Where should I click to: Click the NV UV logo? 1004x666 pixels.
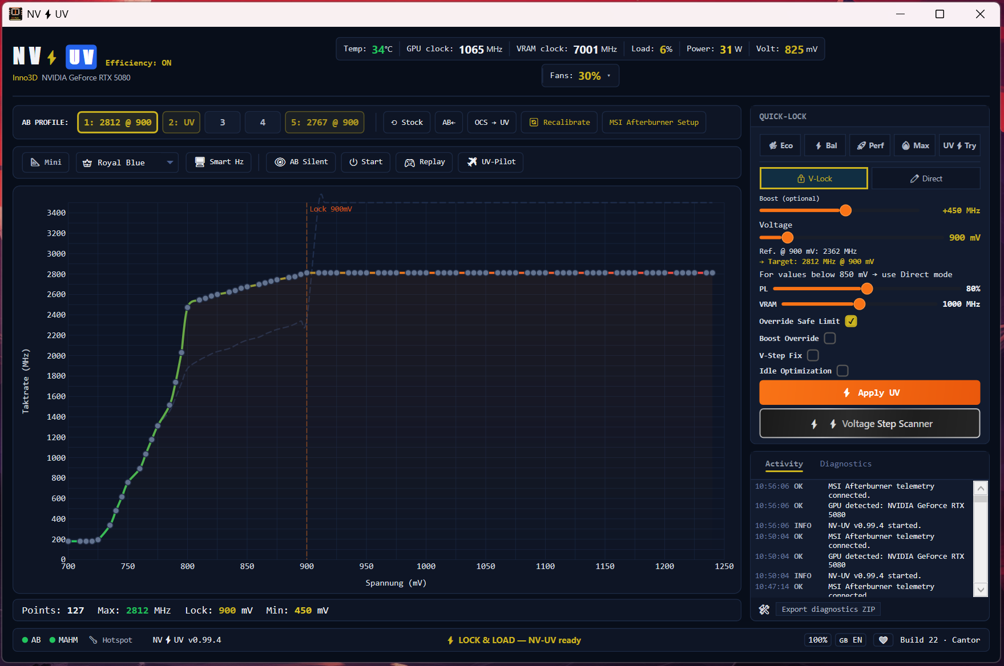point(55,56)
